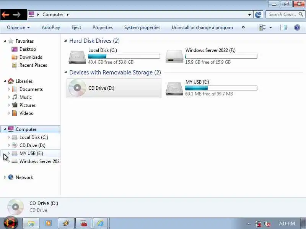Show hidden tray icons arrow
Image resolution: width=306 pixels, height=229 pixels.
(249, 224)
